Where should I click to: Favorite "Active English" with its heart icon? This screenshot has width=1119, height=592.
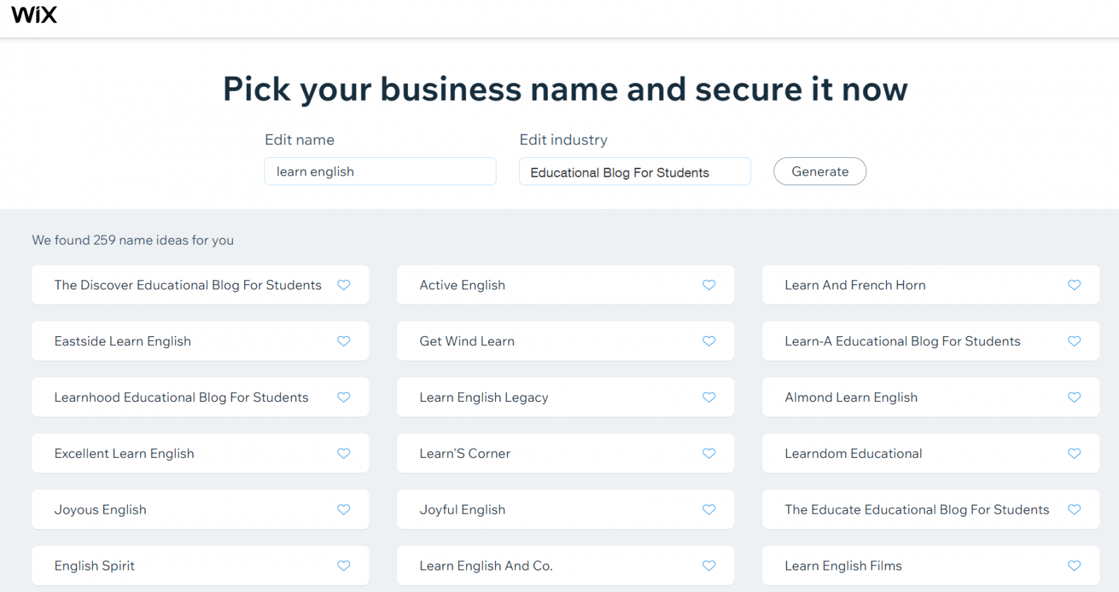(x=708, y=285)
